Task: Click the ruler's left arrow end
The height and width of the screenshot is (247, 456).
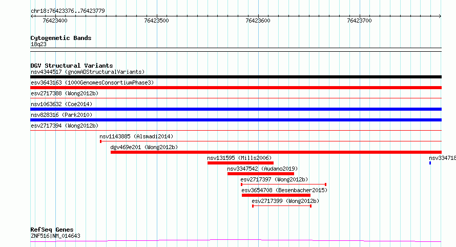Action: click(32, 16)
